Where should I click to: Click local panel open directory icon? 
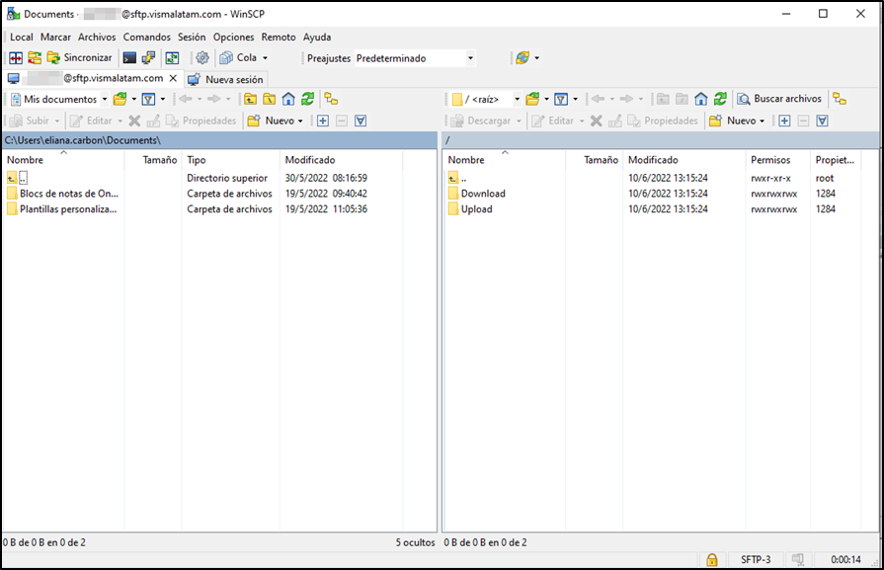[x=121, y=99]
